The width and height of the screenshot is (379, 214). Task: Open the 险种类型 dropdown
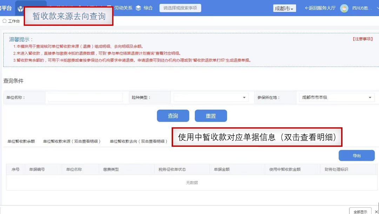[x=210, y=97]
